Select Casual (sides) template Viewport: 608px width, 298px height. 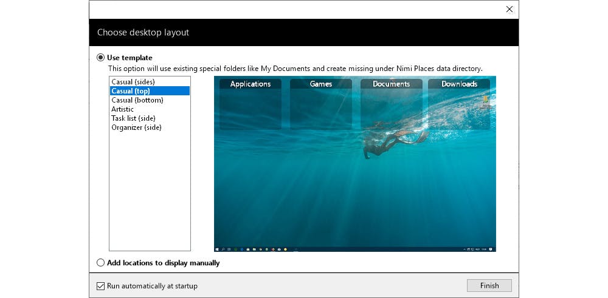(x=150, y=82)
